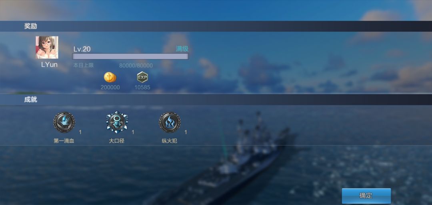
Task: View the 大口径 achievement medal
Action: pos(117,122)
